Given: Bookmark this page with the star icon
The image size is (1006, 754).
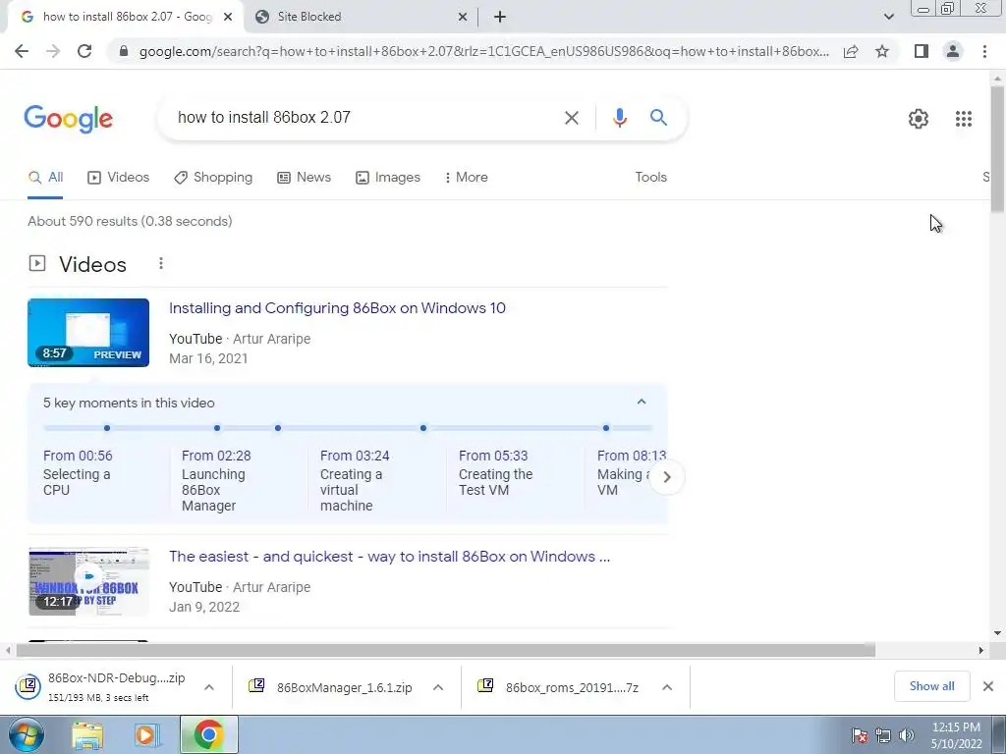Looking at the screenshot, I should 882,51.
